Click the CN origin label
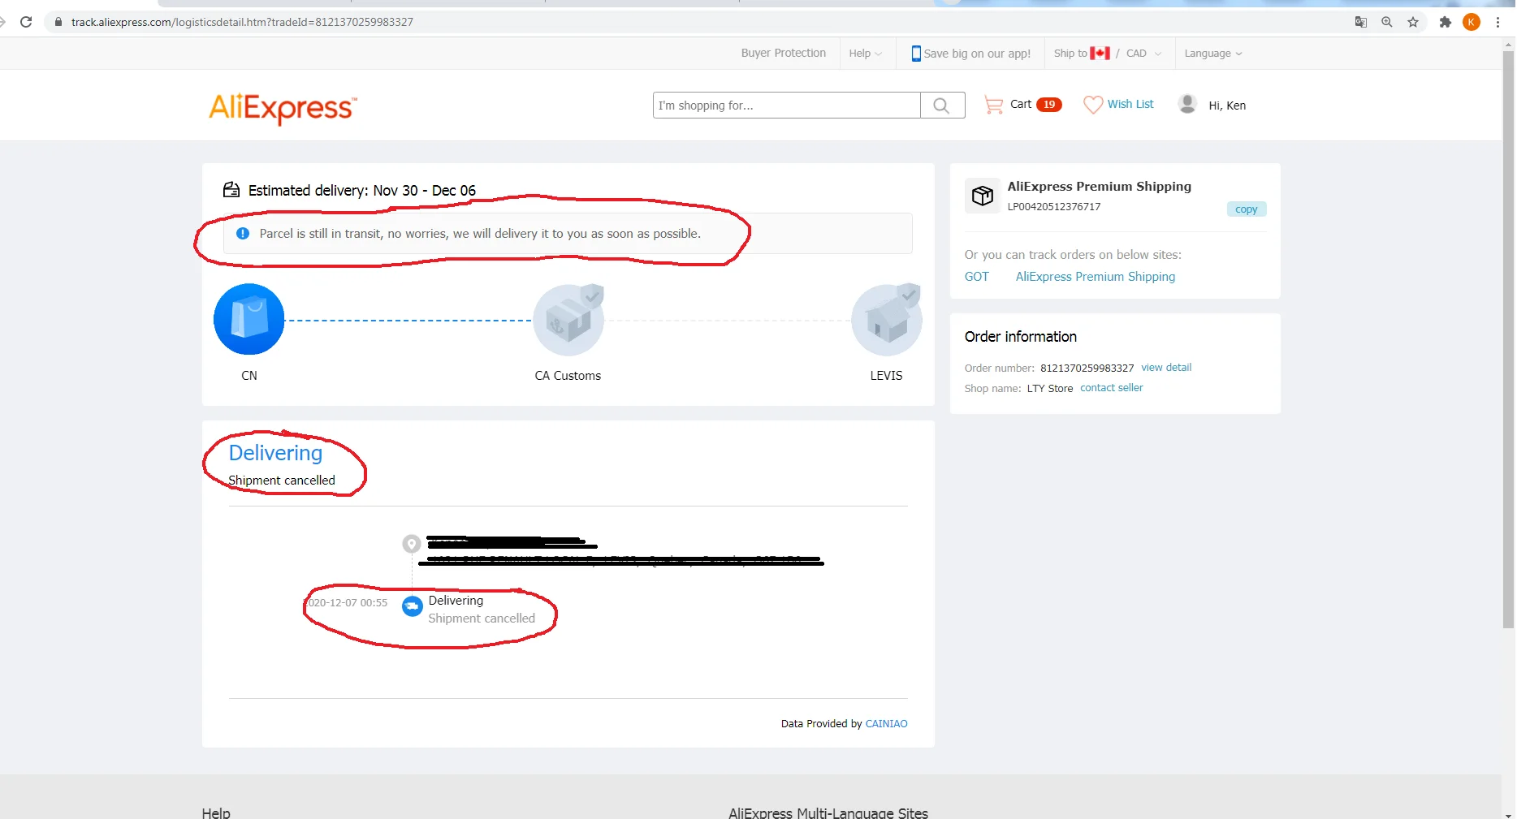 coord(249,376)
